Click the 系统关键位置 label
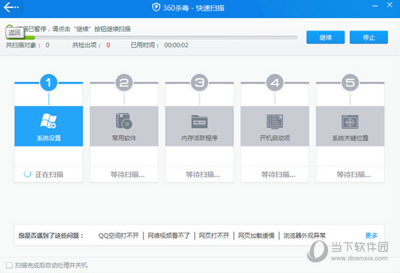 coord(350,138)
